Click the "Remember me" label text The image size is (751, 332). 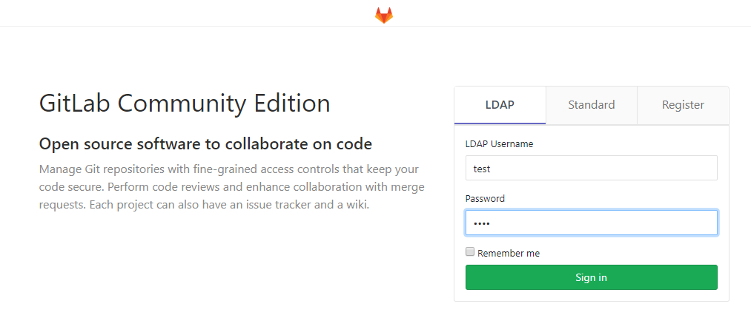pyautogui.click(x=508, y=253)
